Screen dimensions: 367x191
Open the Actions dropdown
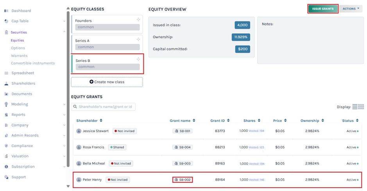tap(351, 9)
